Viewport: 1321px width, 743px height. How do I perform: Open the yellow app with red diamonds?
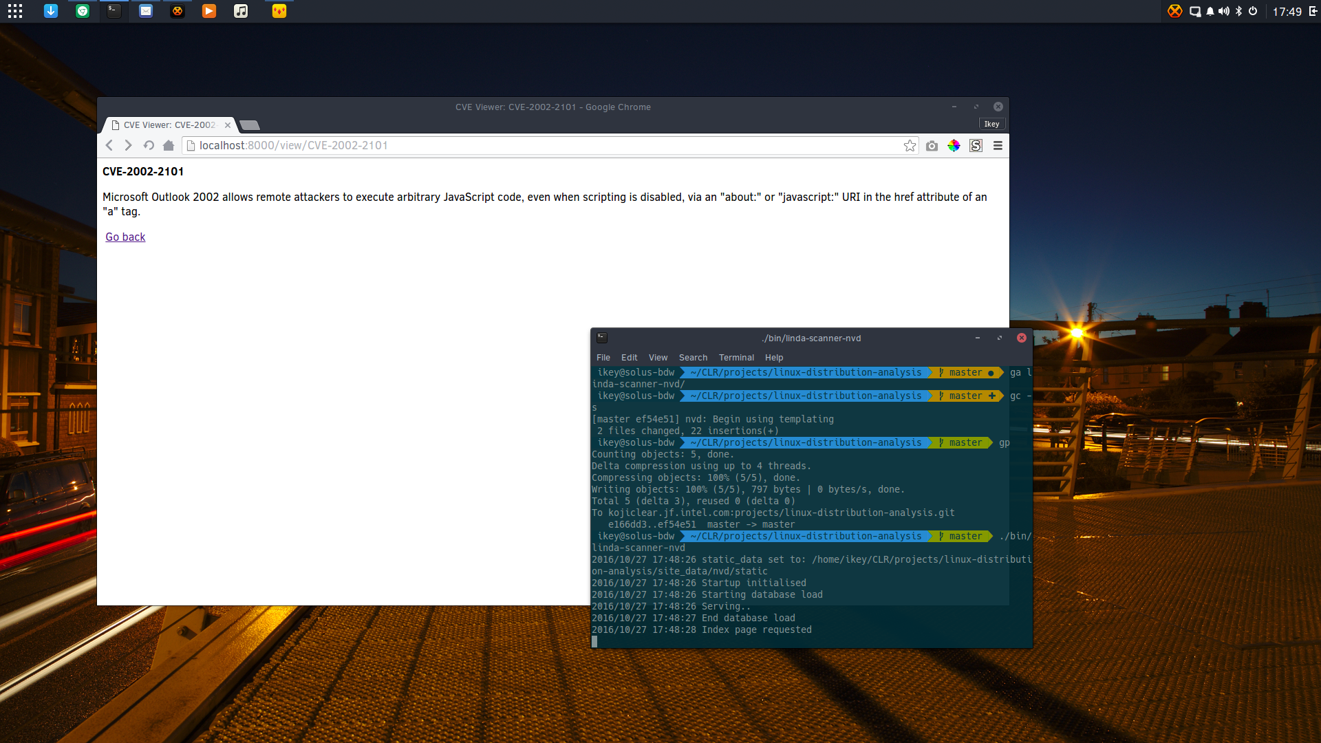point(279,11)
